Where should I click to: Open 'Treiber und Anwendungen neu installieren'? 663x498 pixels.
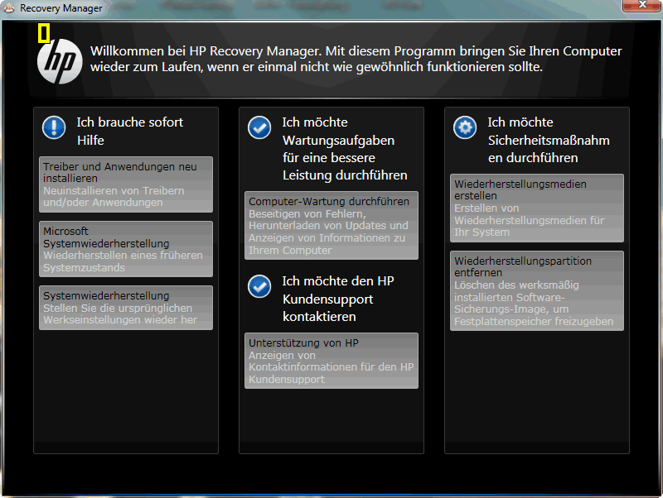[126, 184]
